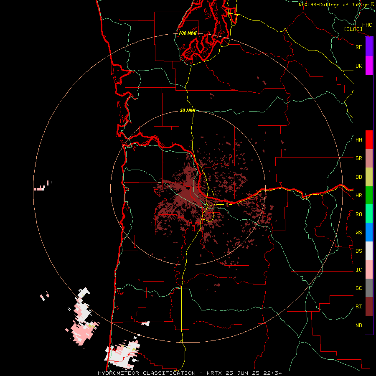Click the RF legend label
376x376 pixels.
[358, 47]
